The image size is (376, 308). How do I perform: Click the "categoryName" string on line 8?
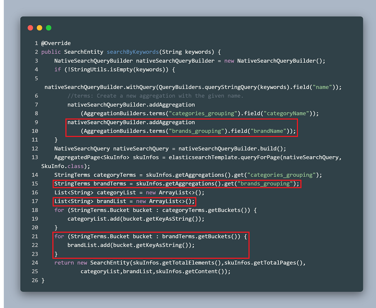pos(286,113)
